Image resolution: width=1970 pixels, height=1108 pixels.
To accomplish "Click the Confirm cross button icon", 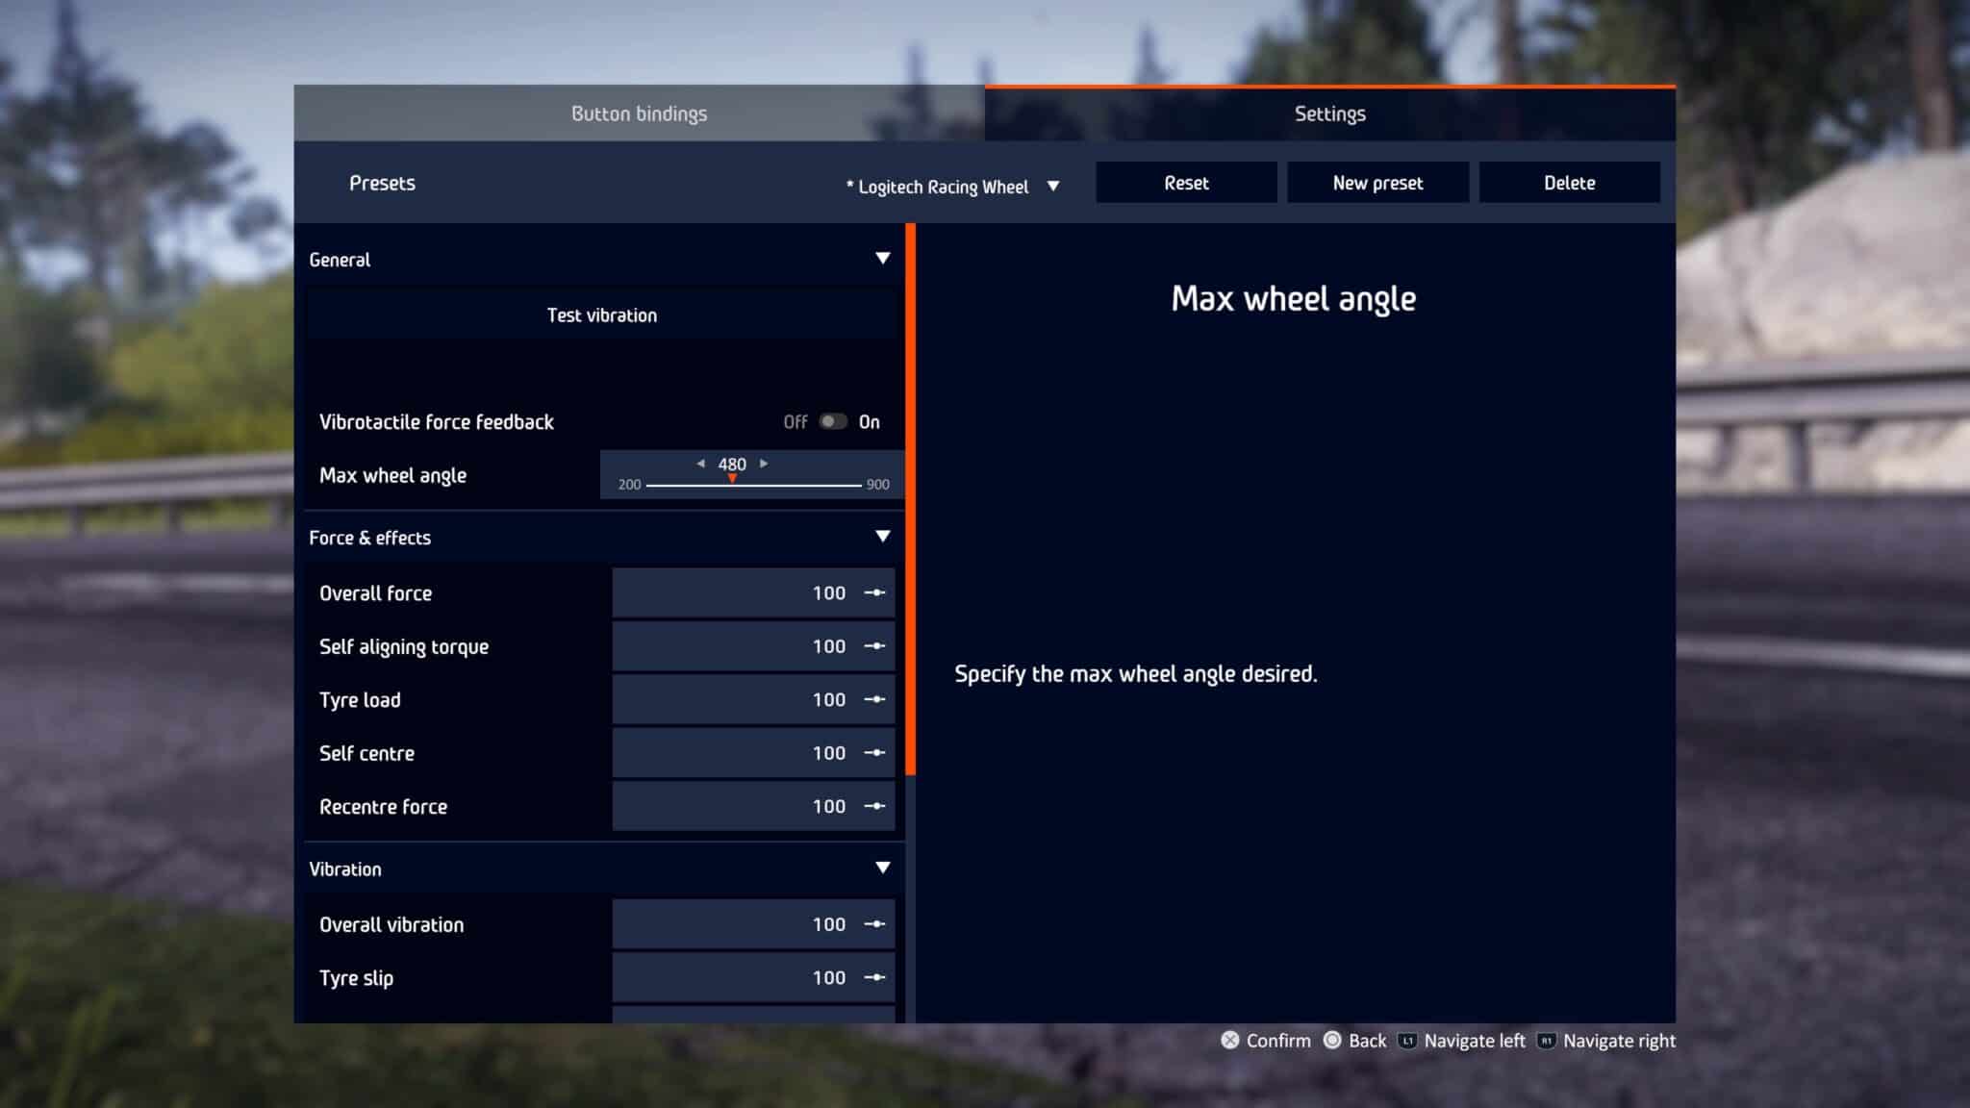I will click(x=1229, y=1040).
